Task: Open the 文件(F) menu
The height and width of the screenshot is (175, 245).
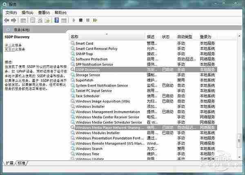Action: click(x=11, y=13)
